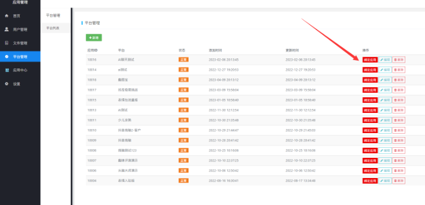Viewport: 425px width, 205px height.
Task: Click red 绑定应用 button for app 10009
Action: pos(370,140)
